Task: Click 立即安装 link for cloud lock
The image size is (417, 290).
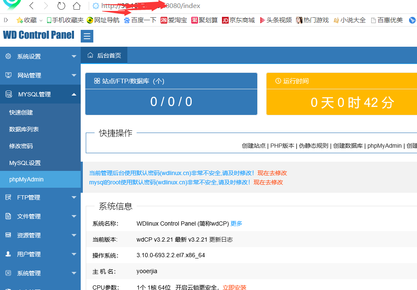Action: pos(234,287)
